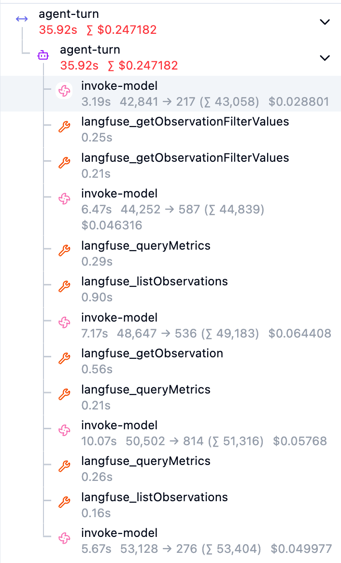Click the '0.56s' duration text
The height and width of the screenshot is (563, 341).
[x=97, y=369]
